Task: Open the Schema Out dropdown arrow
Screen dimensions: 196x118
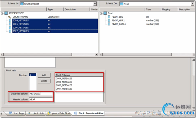Action: click(192, 4)
